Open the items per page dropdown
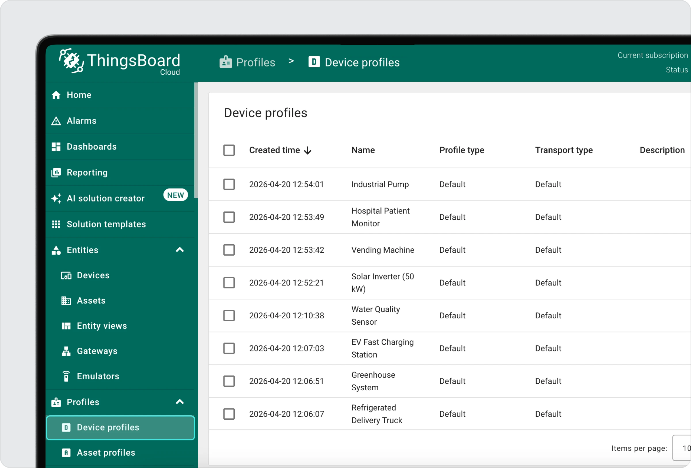Screen dimensions: 691x468 pos(683,448)
